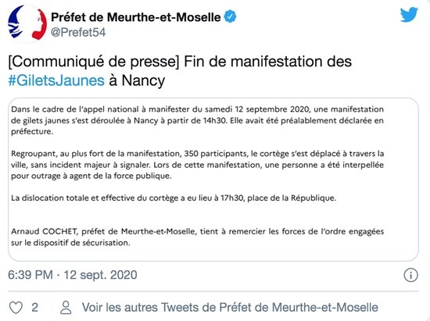This screenshot has width=430, height=321.
Task: Open the tweet info icon
Action: [x=410, y=275]
